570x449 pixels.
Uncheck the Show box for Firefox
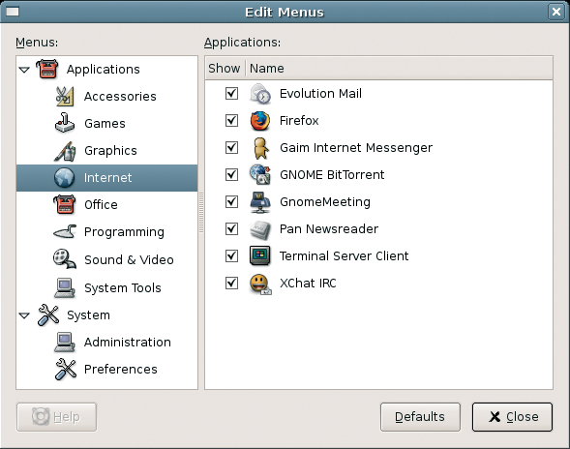[x=231, y=121]
